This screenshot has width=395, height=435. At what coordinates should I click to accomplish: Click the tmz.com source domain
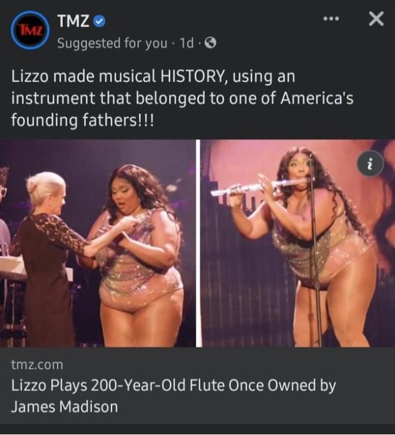click(37, 365)
